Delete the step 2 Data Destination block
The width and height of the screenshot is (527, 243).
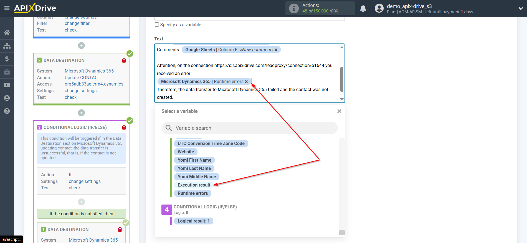[x=124, y=60]
